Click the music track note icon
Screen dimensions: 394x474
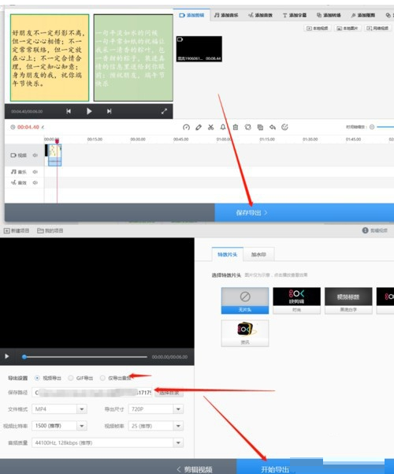pyautogui.click(x=13, y=172)
